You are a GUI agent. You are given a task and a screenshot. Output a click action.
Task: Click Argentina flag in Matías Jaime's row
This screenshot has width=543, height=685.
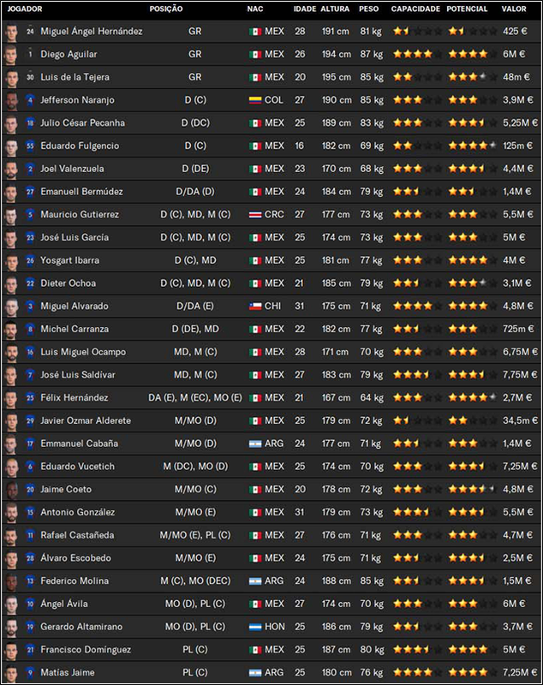pos(255,673)
